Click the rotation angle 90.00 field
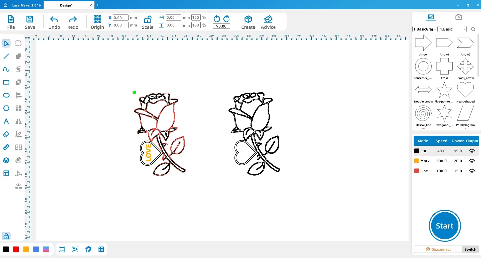This screenshot has height=258, width=481. pos(221,26)
